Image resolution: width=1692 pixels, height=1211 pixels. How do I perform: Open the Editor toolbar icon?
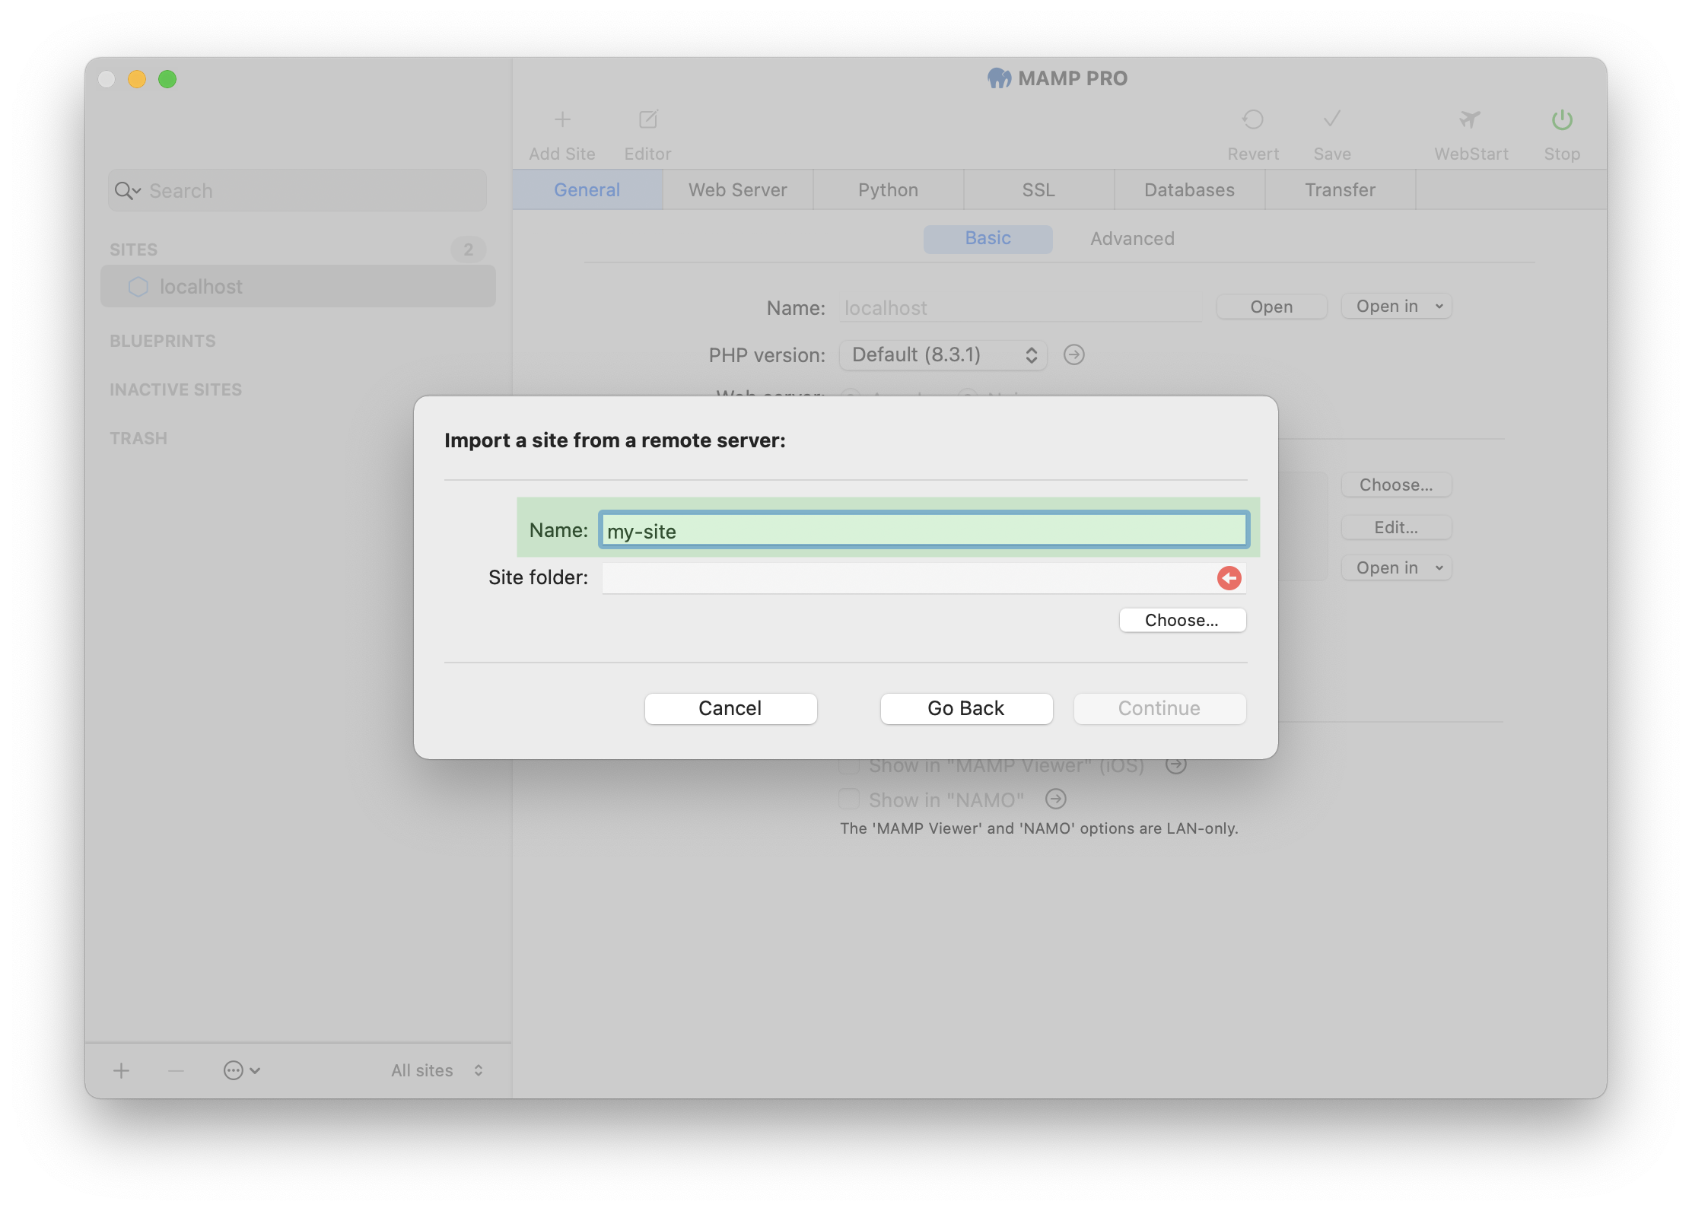[x=647, y=119]
